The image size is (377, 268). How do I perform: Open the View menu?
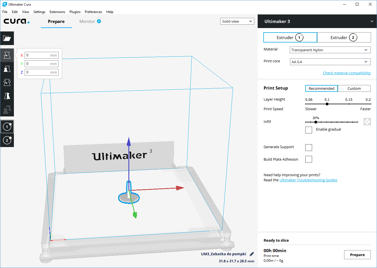click(26, 12)
